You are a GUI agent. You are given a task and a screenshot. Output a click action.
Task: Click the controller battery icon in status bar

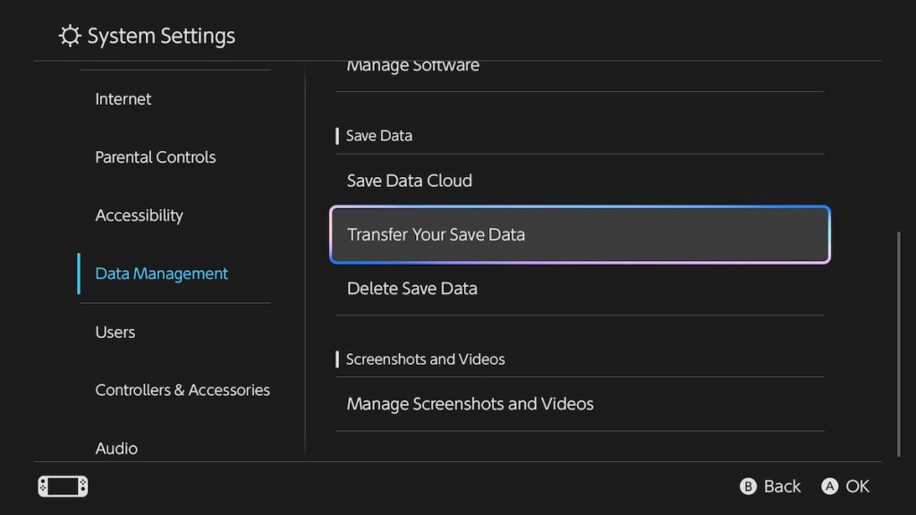(x=61, y=485)
